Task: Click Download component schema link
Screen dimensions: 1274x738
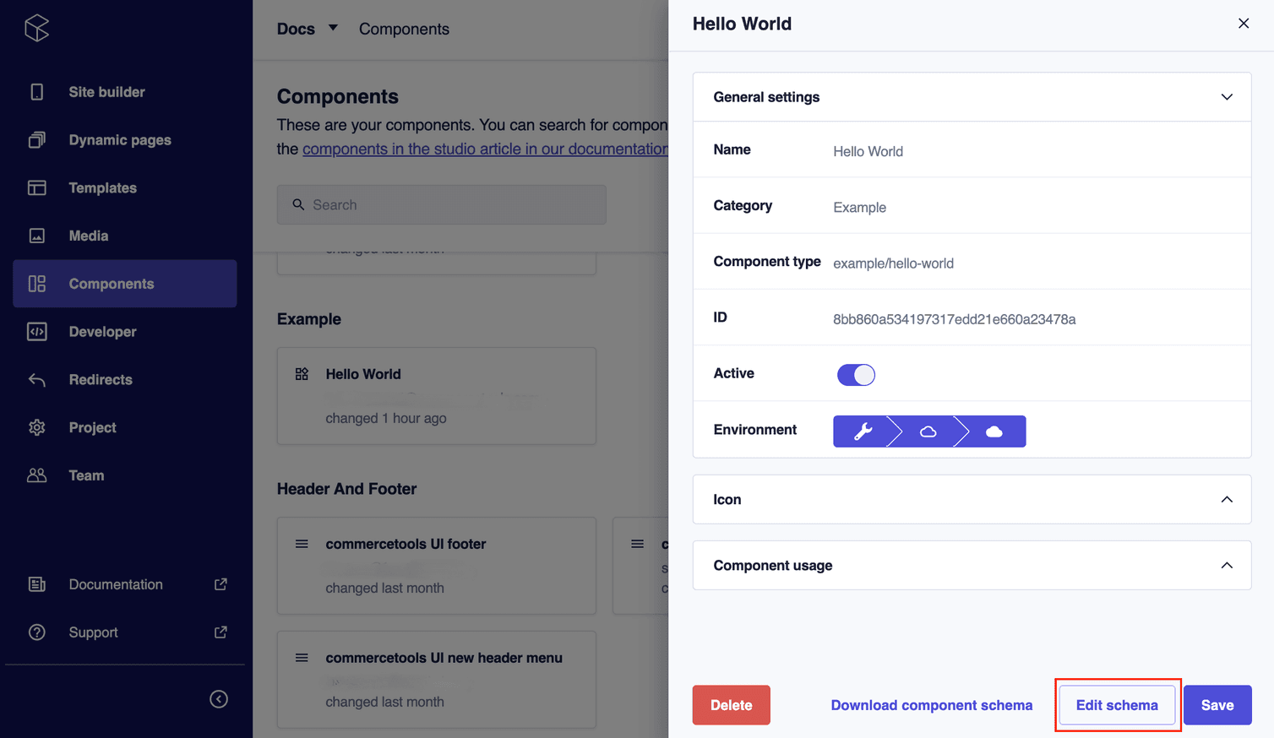Action: (931, 705)
